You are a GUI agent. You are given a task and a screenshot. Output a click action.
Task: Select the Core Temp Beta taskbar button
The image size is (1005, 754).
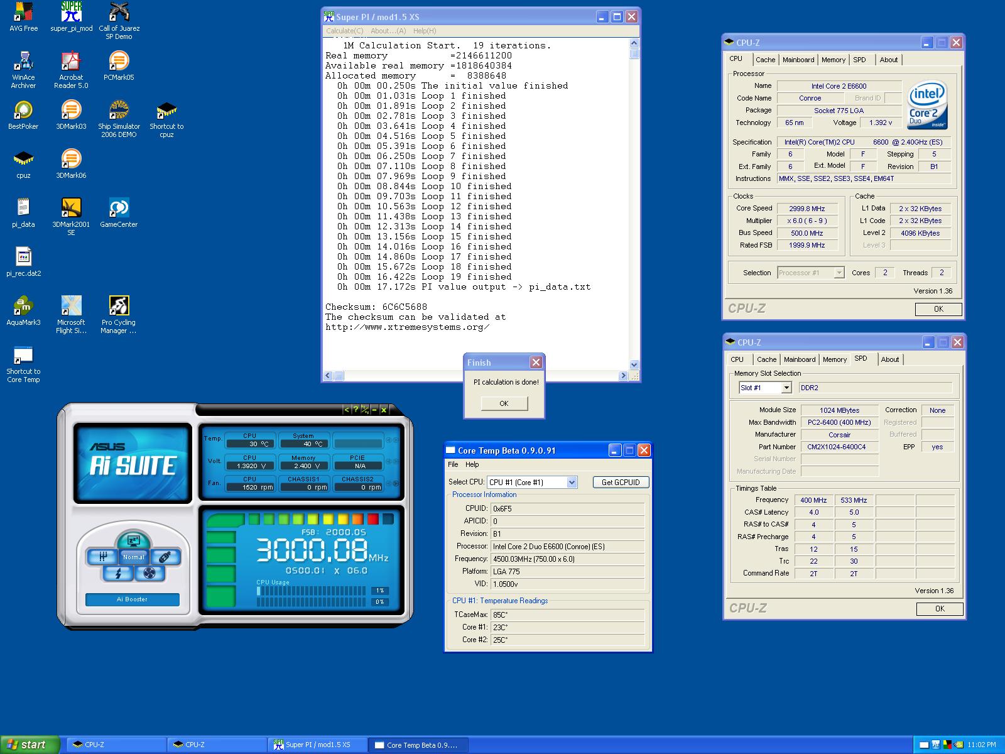(x=417, y=745)
